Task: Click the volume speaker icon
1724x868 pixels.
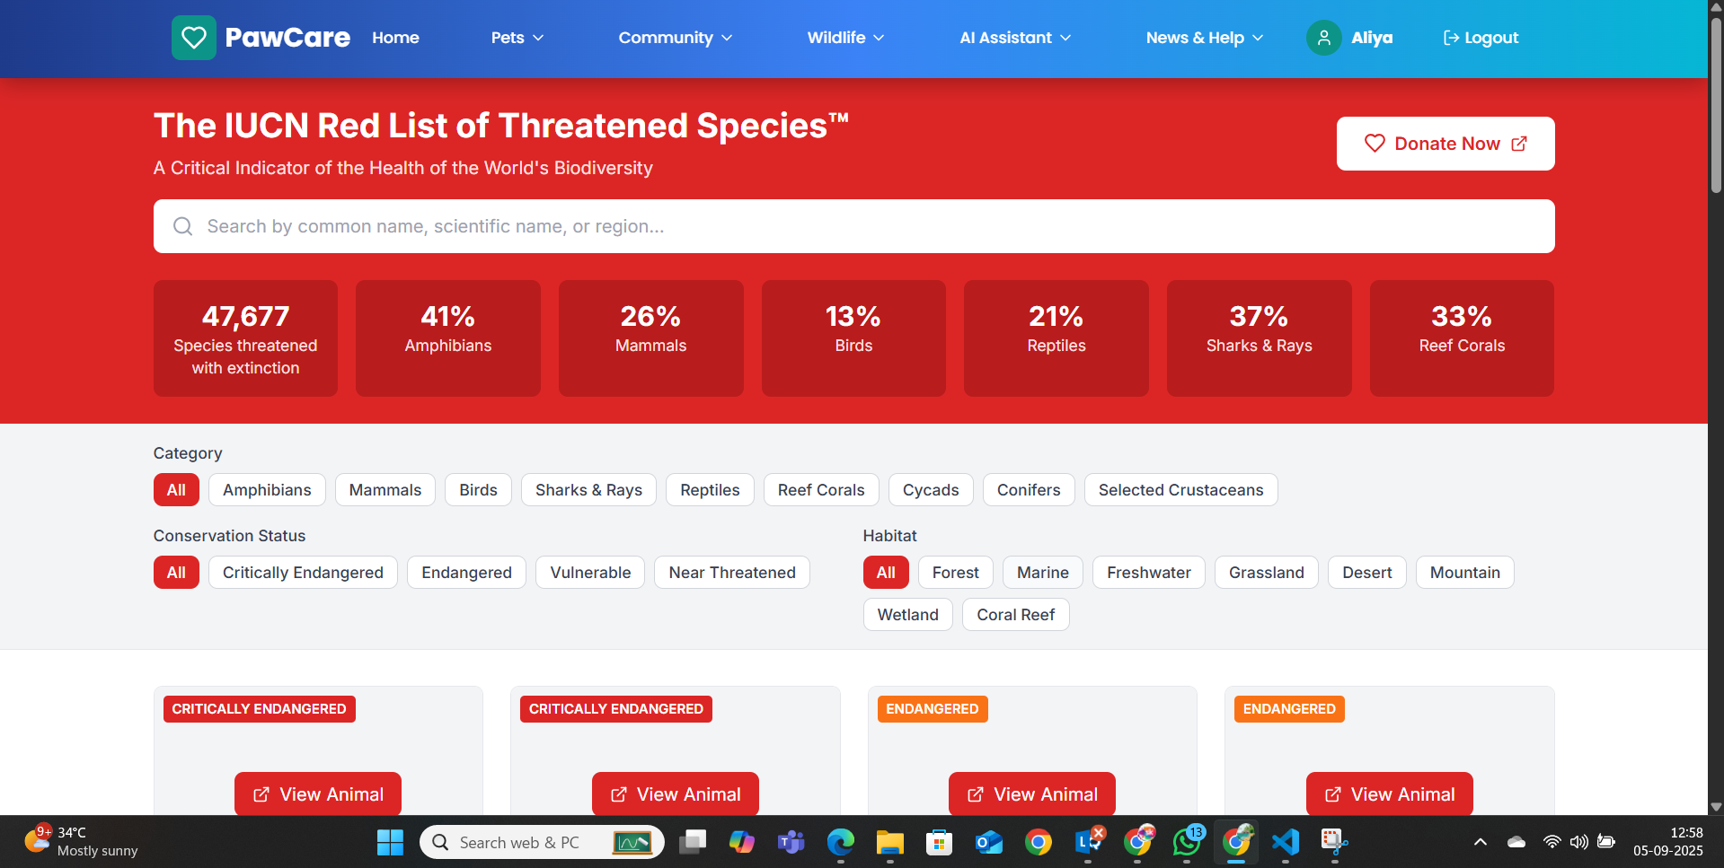Action: coord(1578,842)
